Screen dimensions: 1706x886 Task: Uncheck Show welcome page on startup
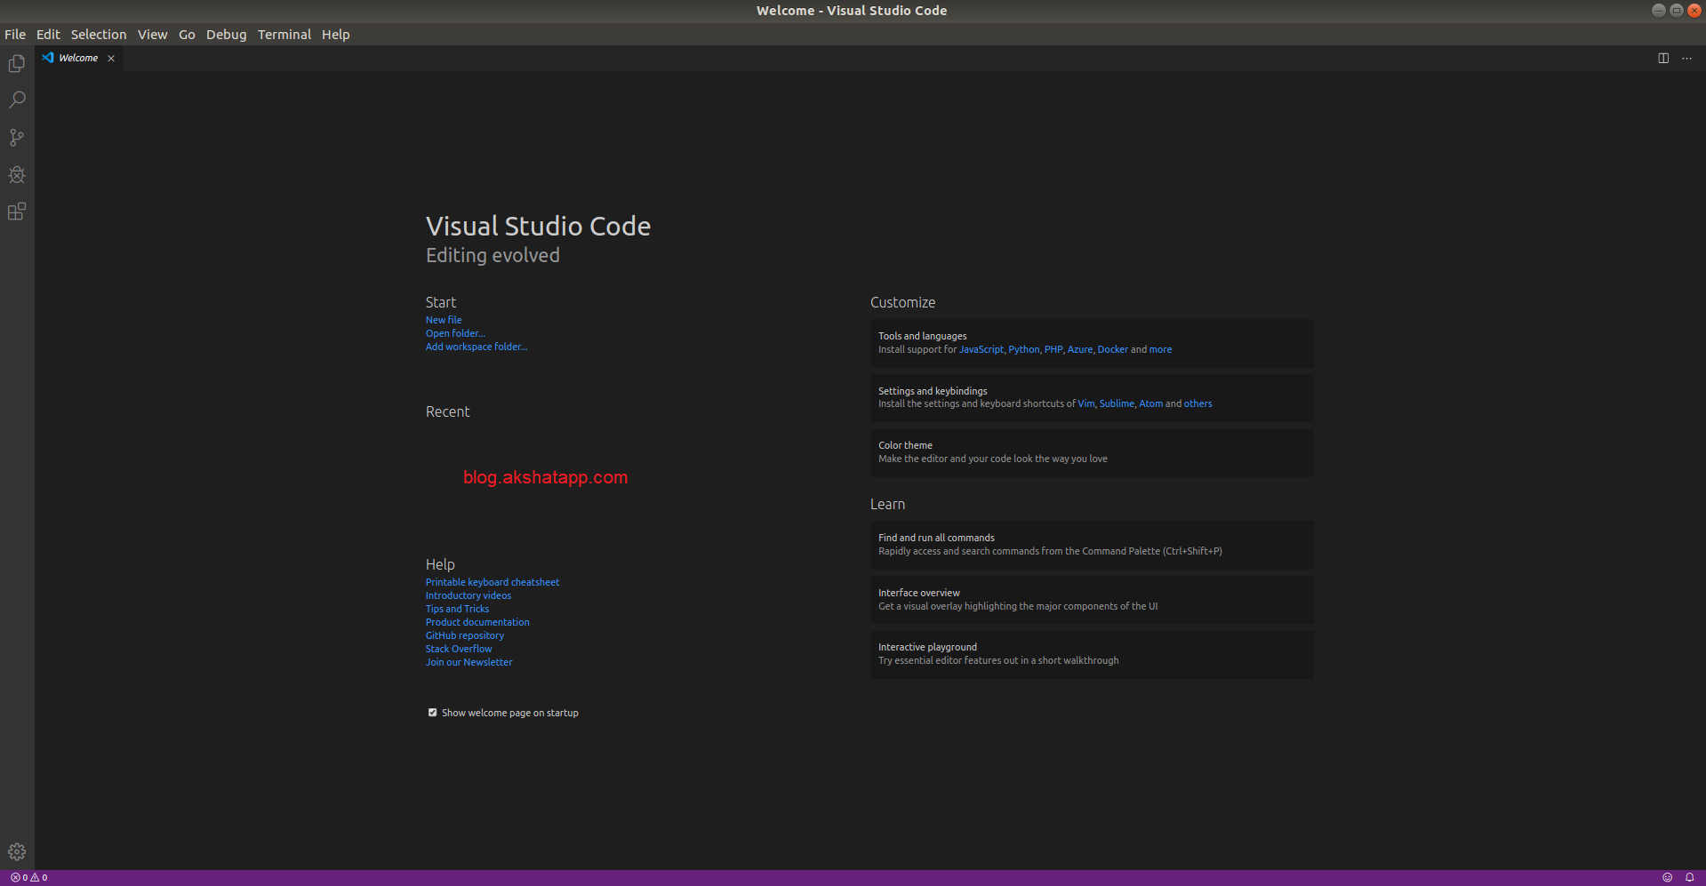tap(433, 712)
